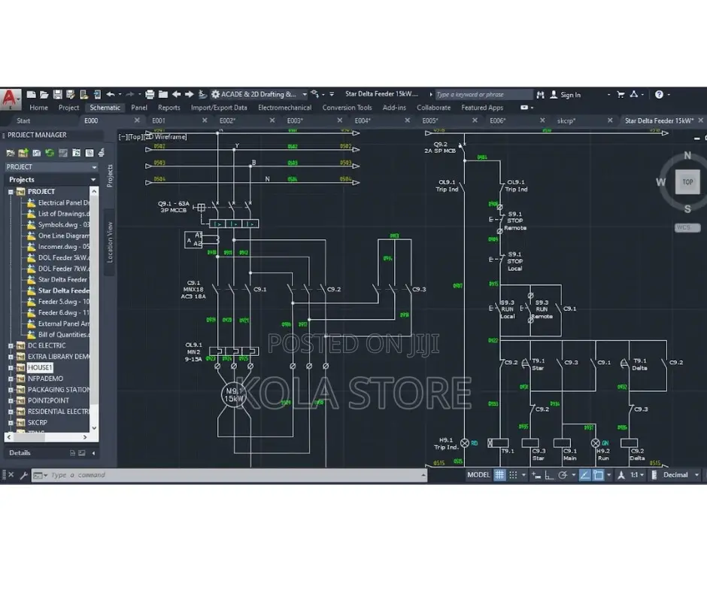Click the units ruler icon in status bar
The height and width of the screenshot is (593, 707).
click(x=654, y=475)
